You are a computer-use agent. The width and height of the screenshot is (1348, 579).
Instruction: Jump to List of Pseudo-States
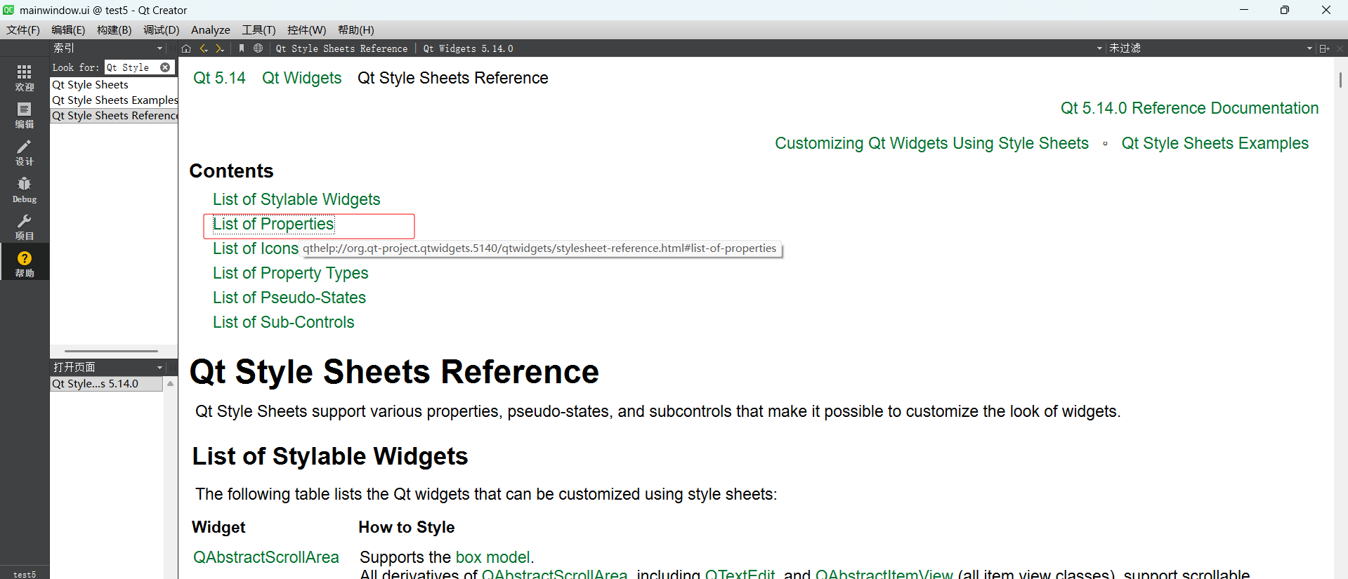pyautogui.click(x=289, y=298)
